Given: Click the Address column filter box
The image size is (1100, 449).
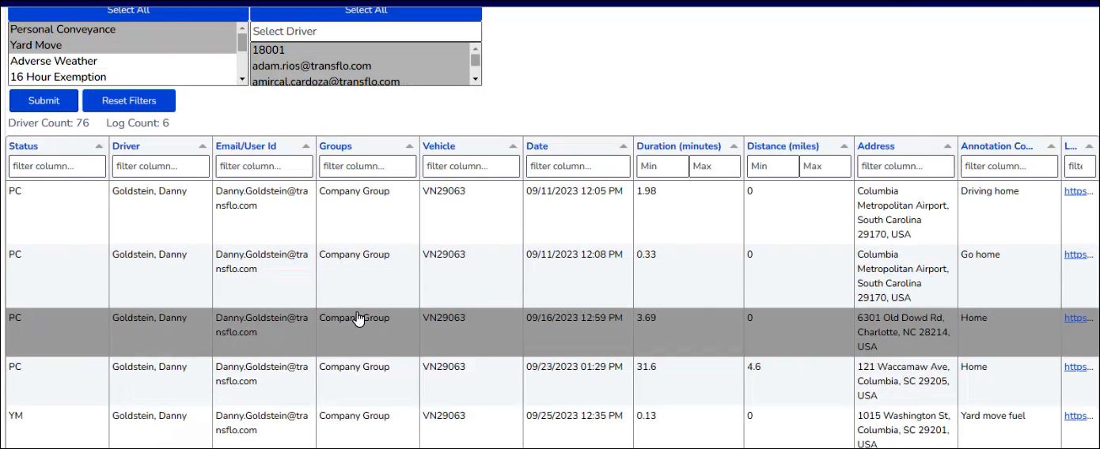Looking at the screenshot, I should tap(905, 166).
